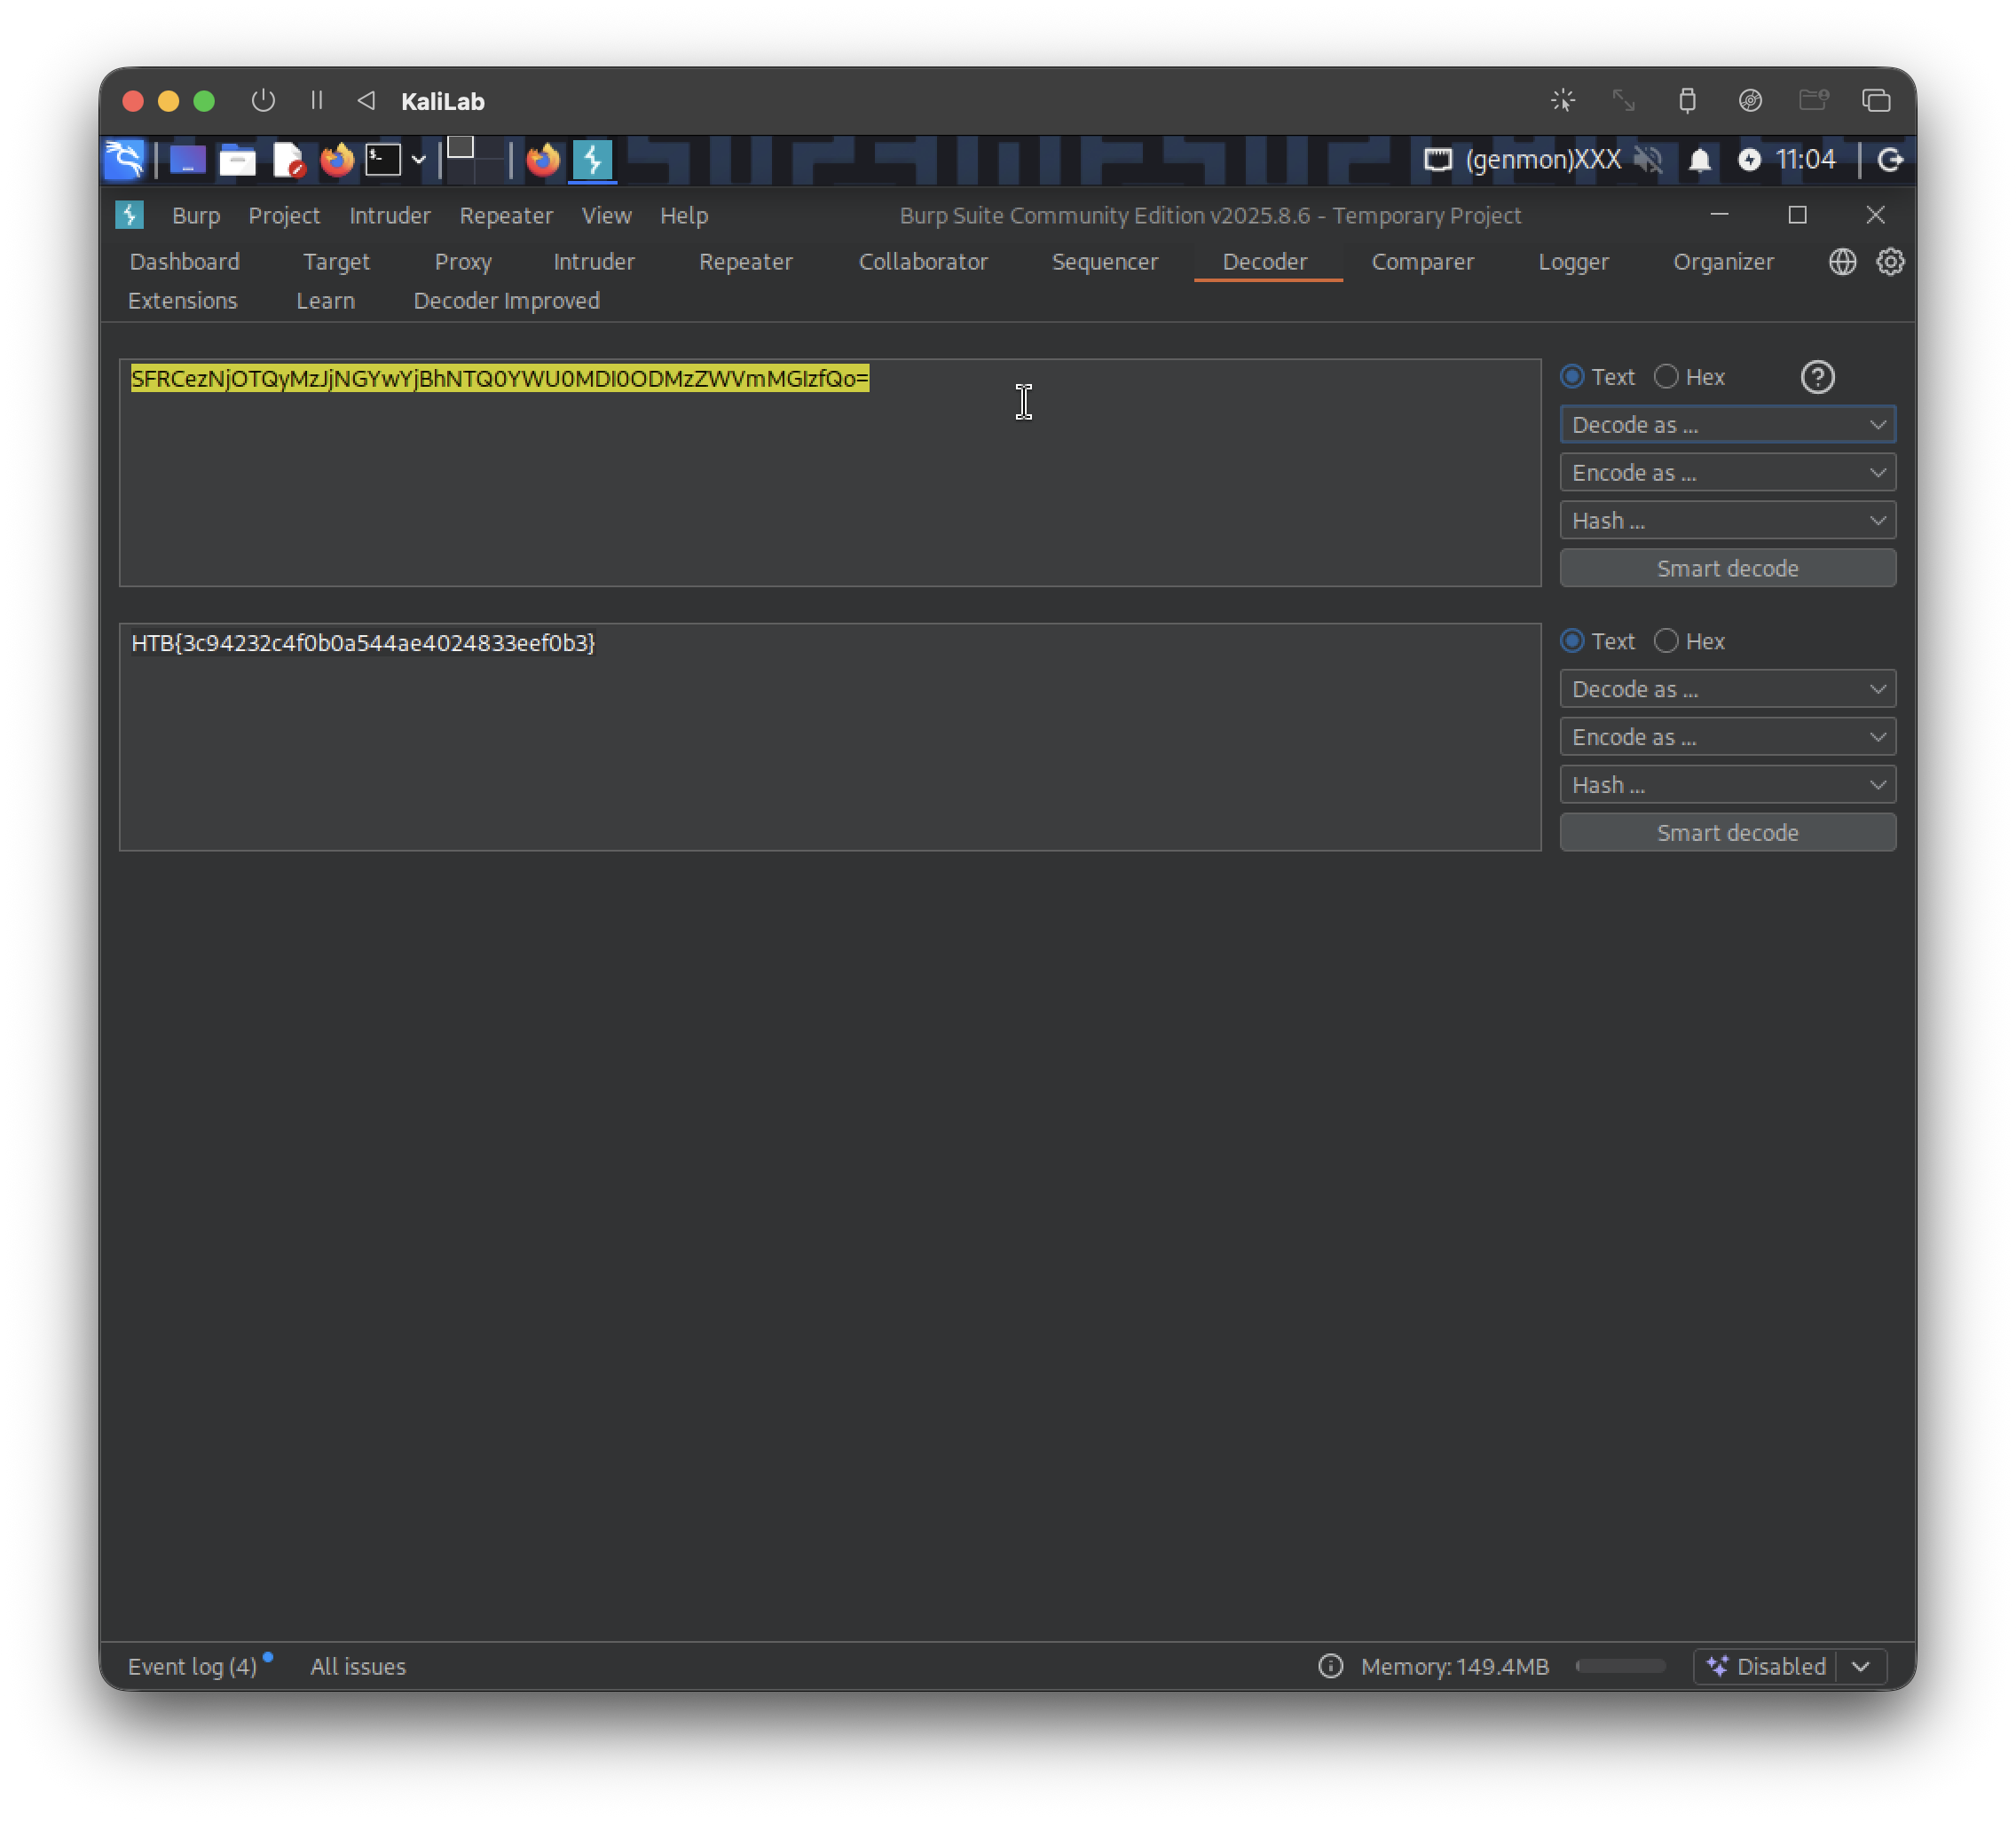Open the Decoder Improved tab
This screenshot has height=1822, width=2016.
click(506, 301)
